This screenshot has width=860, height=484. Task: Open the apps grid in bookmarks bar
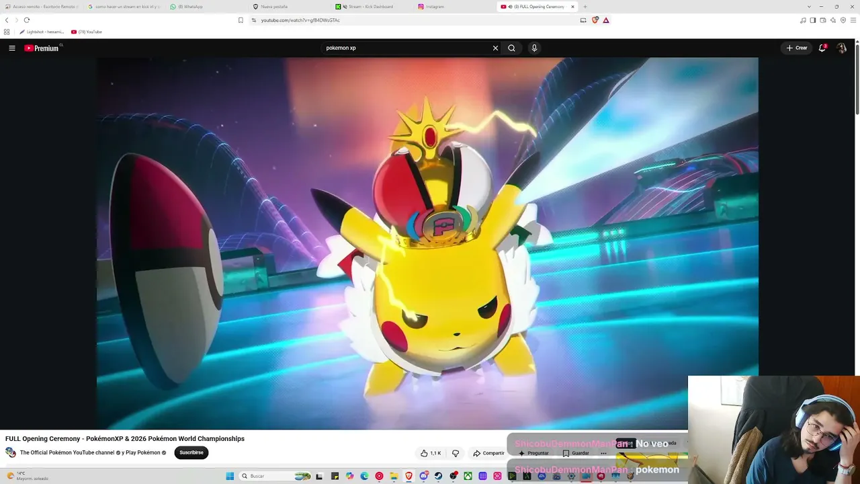click(x=7, y=32)
